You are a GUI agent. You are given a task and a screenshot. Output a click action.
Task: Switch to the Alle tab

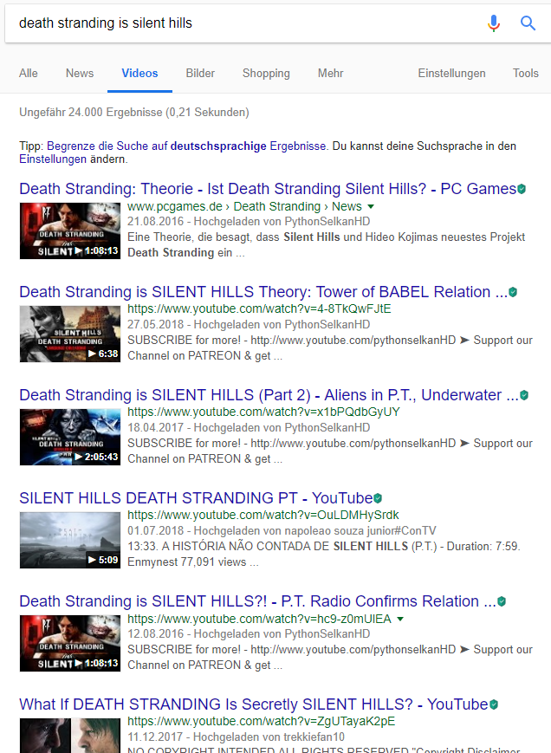(x=29, y=73)
